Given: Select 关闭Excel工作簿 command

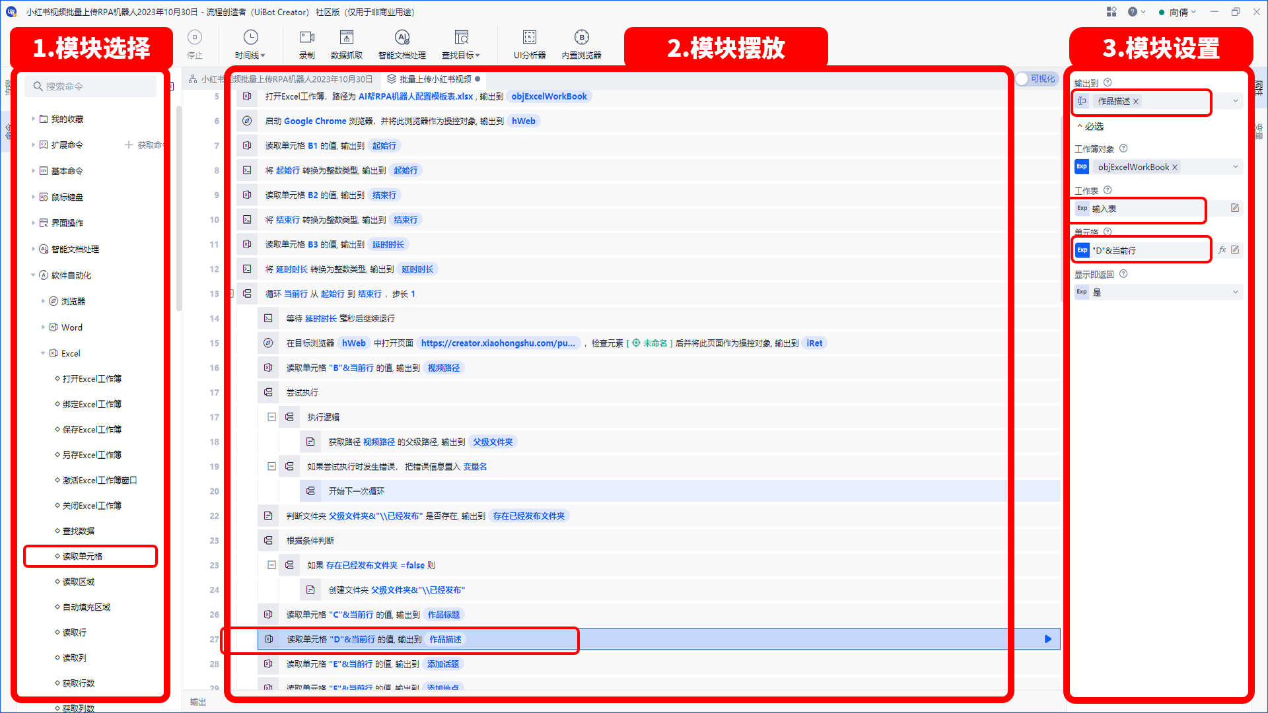Looking at the screenshot, I should coord(92,506).
